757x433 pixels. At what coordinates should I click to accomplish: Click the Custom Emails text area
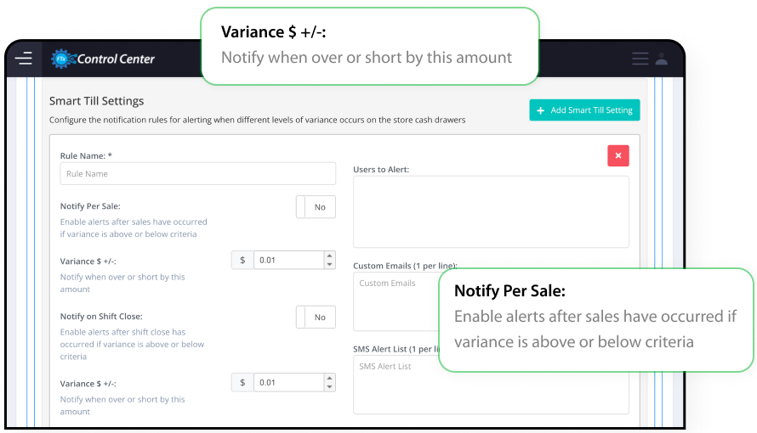pyautogui.click(x=396, y=301)
